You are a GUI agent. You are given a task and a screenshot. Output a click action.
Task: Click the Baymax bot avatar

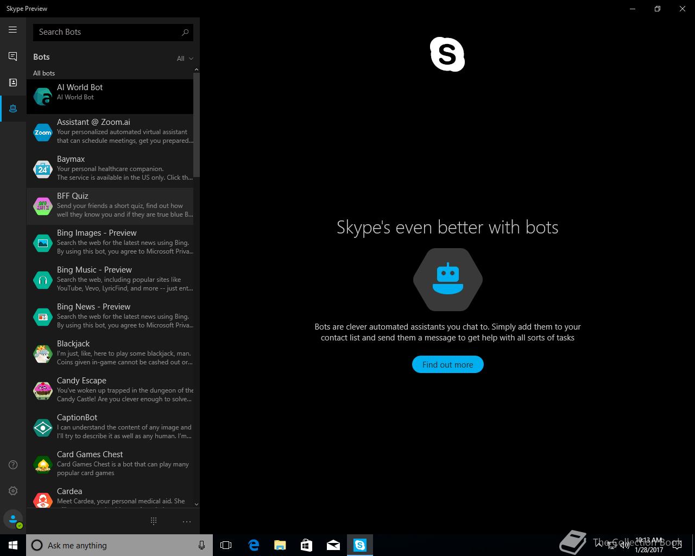pyautogui.click(x=42, y=169)
